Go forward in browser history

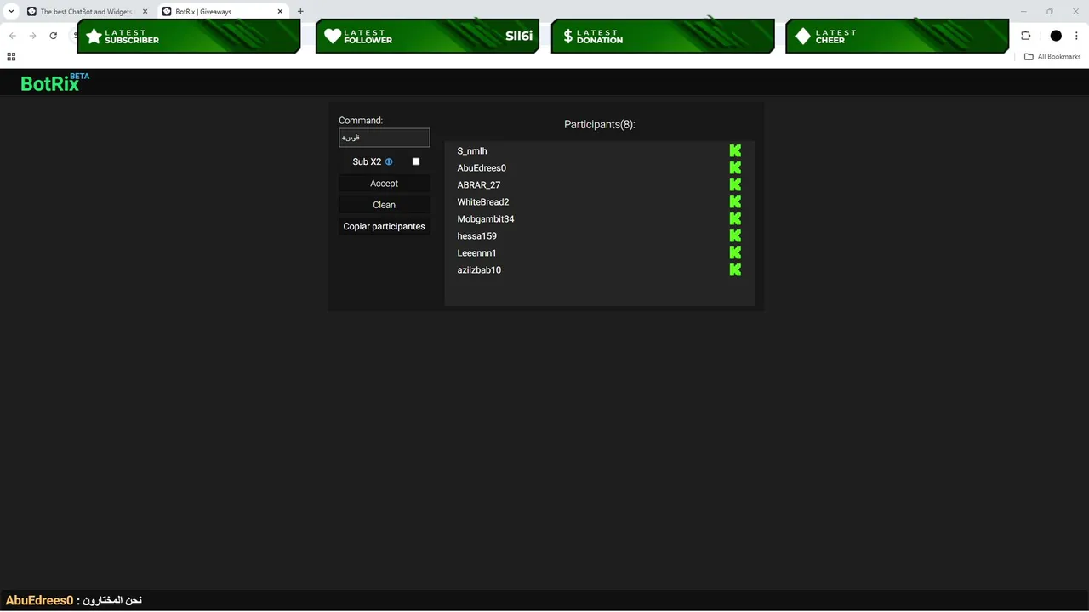32,36
